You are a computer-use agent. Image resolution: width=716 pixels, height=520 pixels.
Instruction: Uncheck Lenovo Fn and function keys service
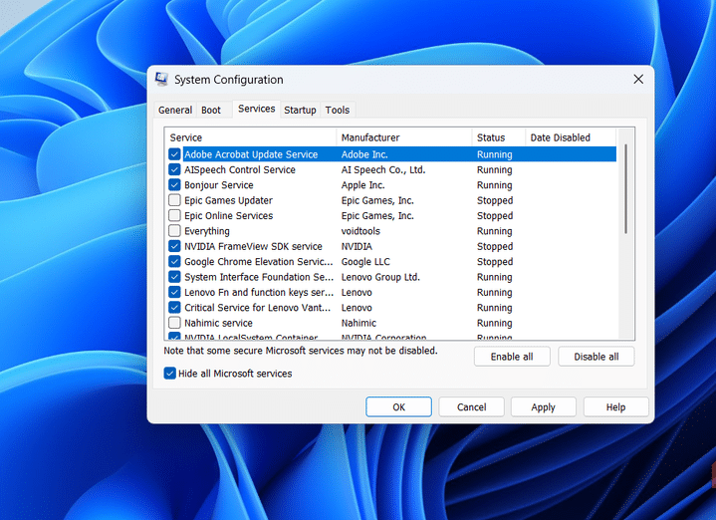tap(174, 292)
